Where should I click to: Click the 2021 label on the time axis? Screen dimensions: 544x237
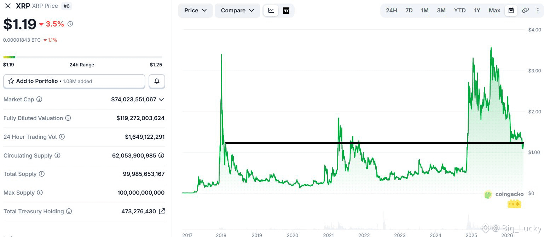click(x=328, y=235)
